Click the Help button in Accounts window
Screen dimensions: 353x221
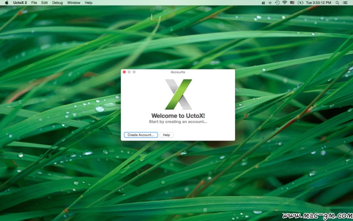166,135
